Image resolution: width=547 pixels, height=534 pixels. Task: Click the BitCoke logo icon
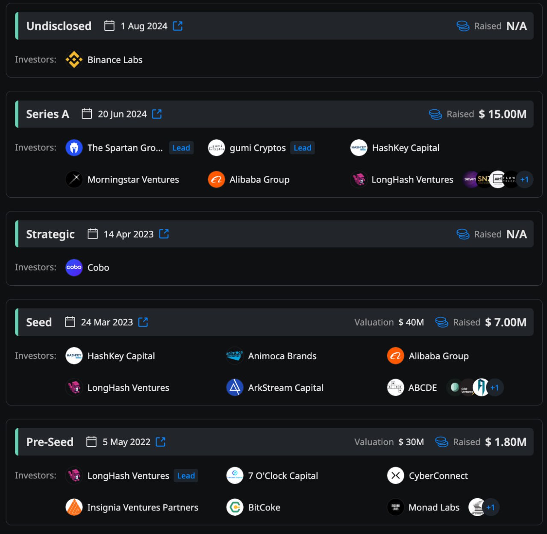[235, 507]
